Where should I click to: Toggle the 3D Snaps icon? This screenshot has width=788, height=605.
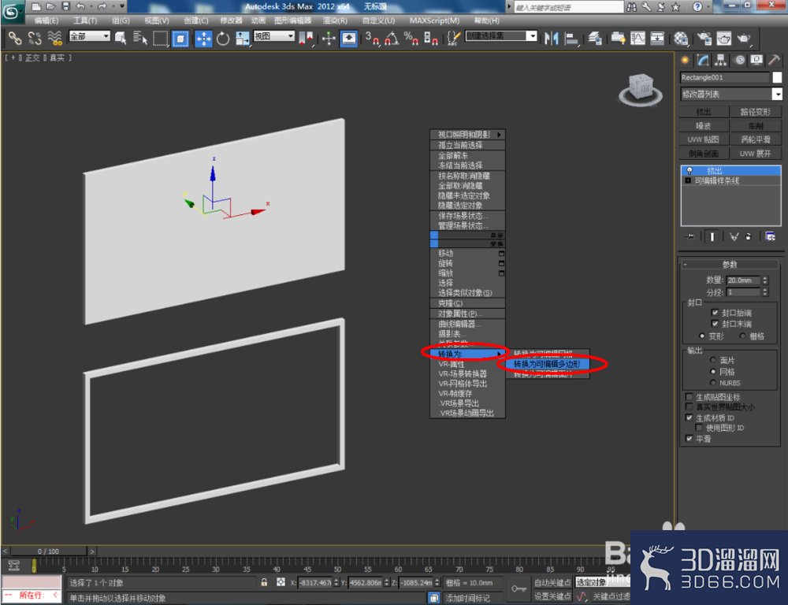pos(373,38)
